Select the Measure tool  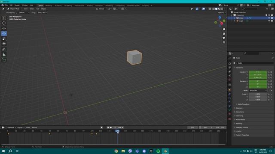4,55
